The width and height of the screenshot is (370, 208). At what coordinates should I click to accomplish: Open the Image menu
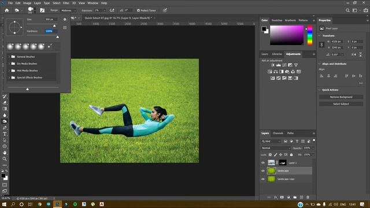(x=27, y=3)
